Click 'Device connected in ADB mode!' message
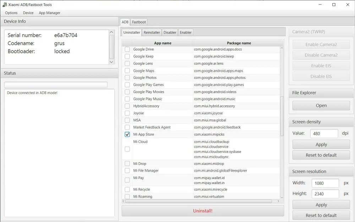Image resolution: width=355 pixels, height=222 pixels. tap(32, 93)
